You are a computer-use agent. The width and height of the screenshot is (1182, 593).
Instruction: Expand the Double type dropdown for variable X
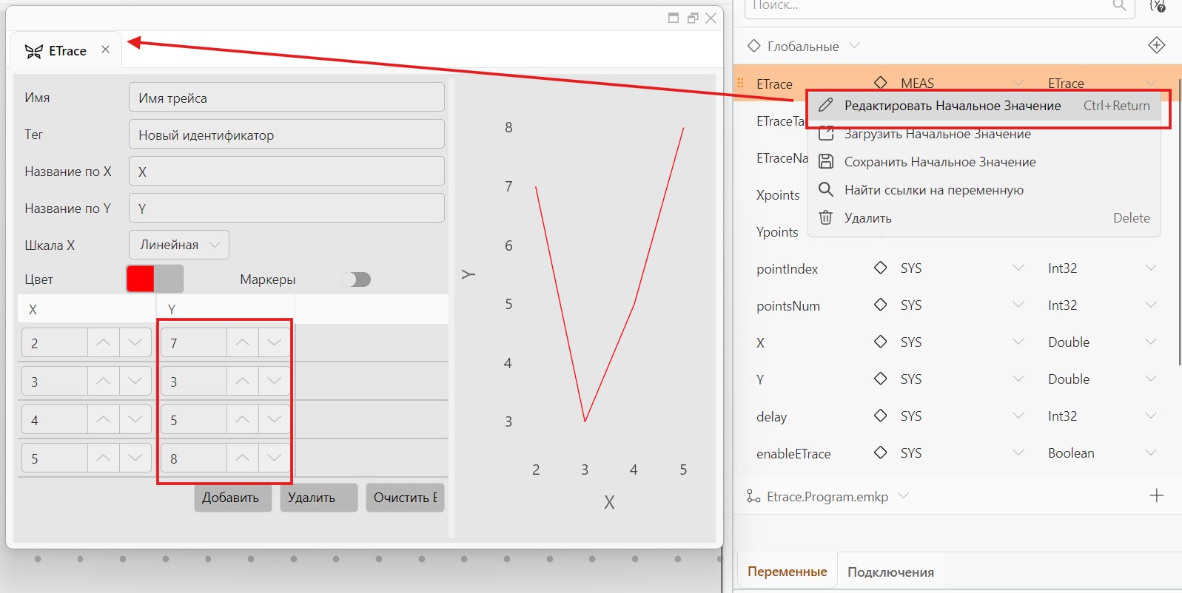coord(1150,342)
